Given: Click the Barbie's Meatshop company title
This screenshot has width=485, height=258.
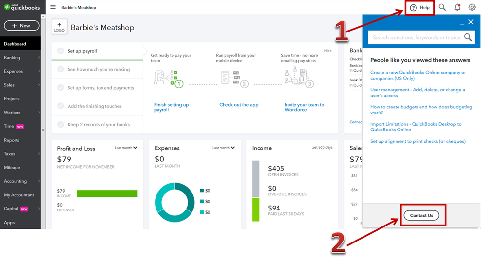Looking at the screenshot, I should (103, 27).
